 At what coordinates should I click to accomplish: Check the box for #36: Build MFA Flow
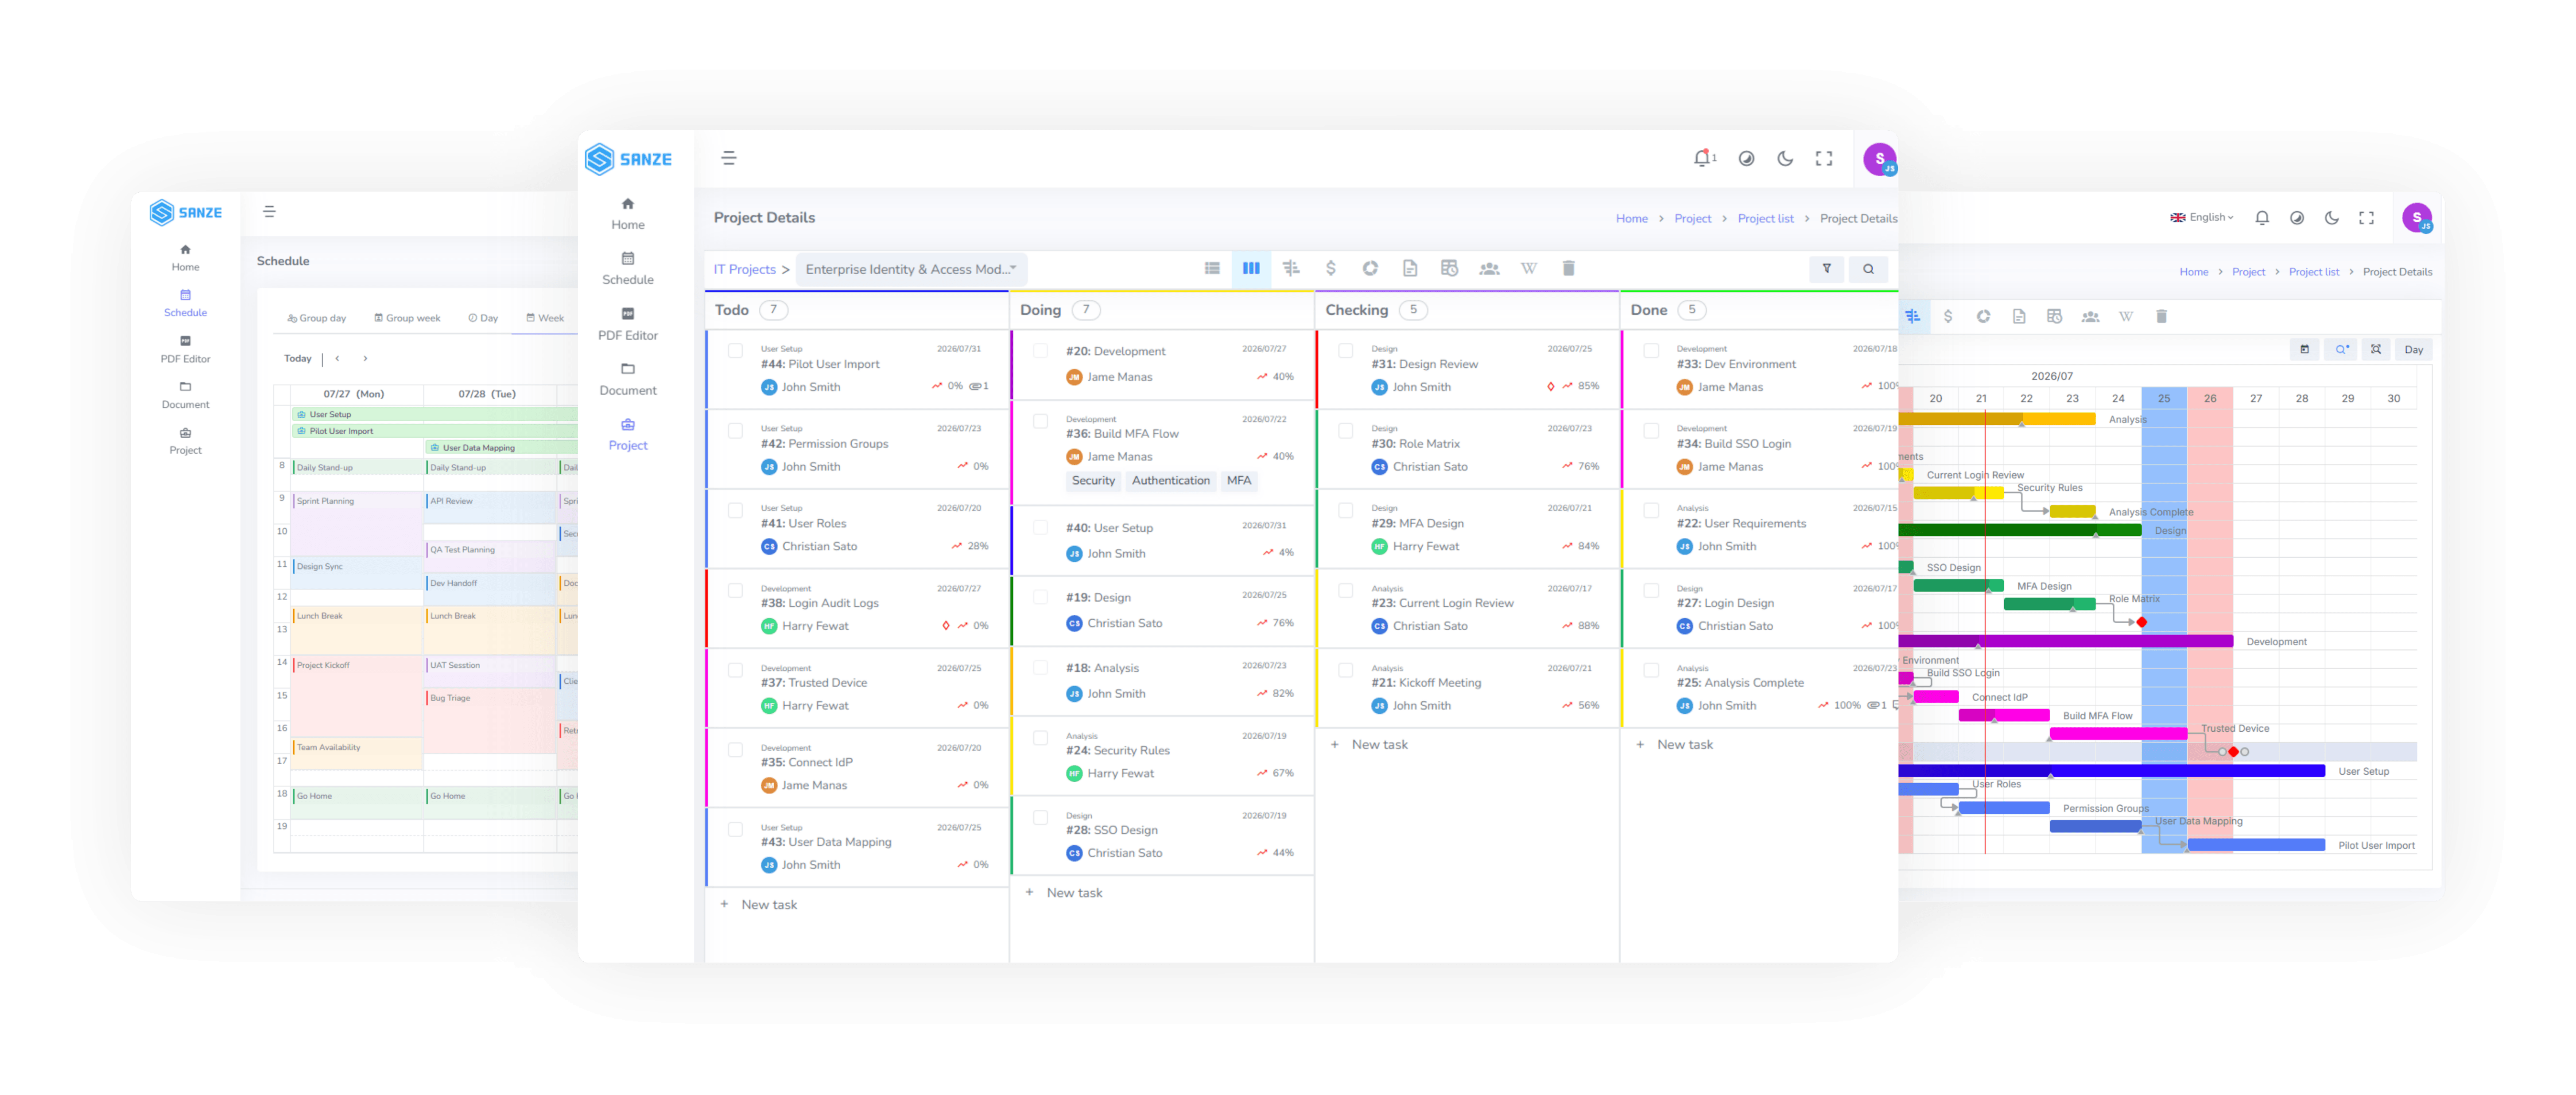(1040, 421)
